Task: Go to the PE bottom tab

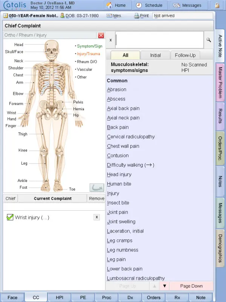Action: click(x=83, y=297)
